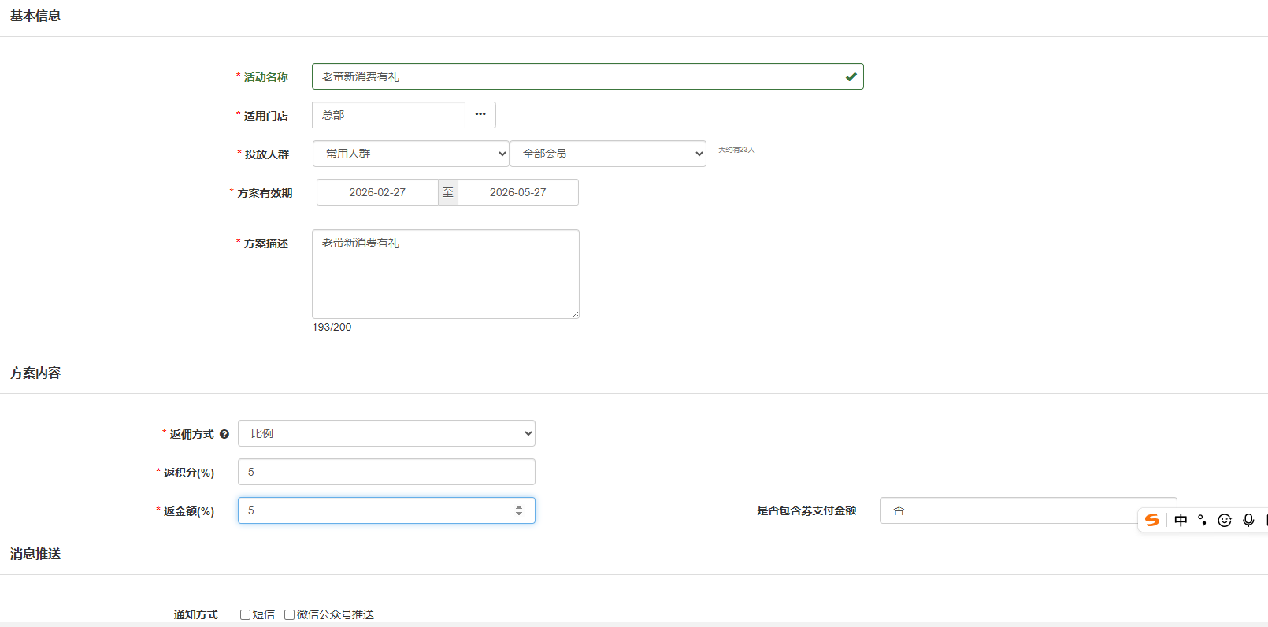1268x627 pixels.
Task: Click the start date field 2026-02-27
Action: pyautogui.click(x=377, y=192)
